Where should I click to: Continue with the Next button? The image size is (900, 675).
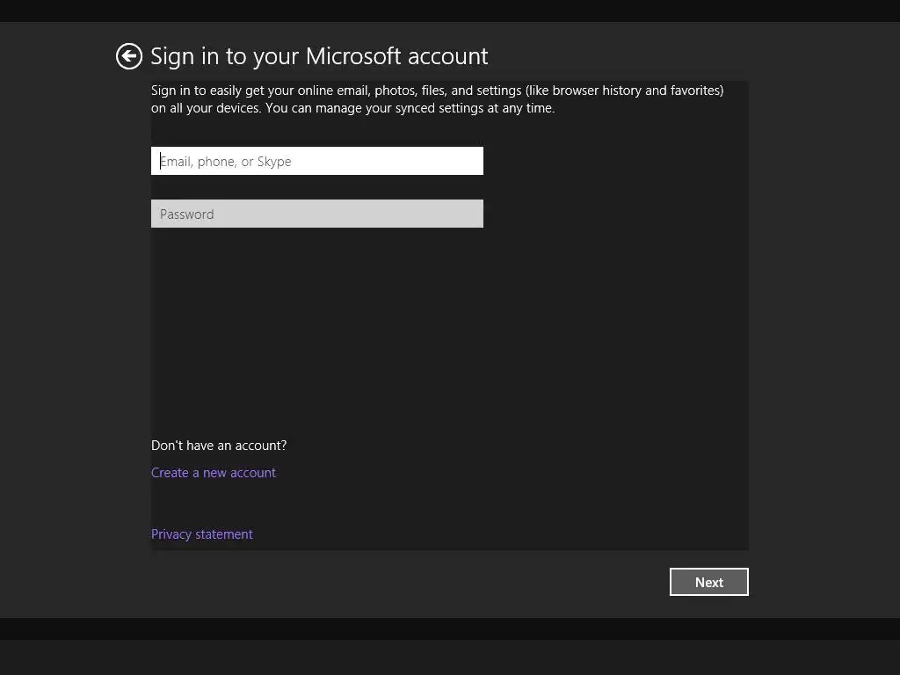pos(709,582)
